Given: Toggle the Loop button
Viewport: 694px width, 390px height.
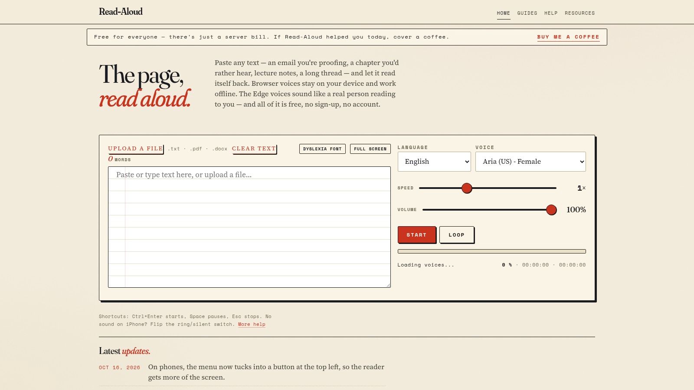Looking at the screenshot, I should click(456, 234).
